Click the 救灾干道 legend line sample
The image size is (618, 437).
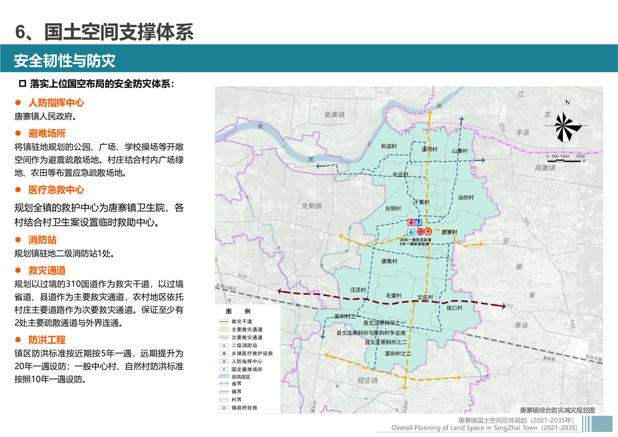pos(224,321)
